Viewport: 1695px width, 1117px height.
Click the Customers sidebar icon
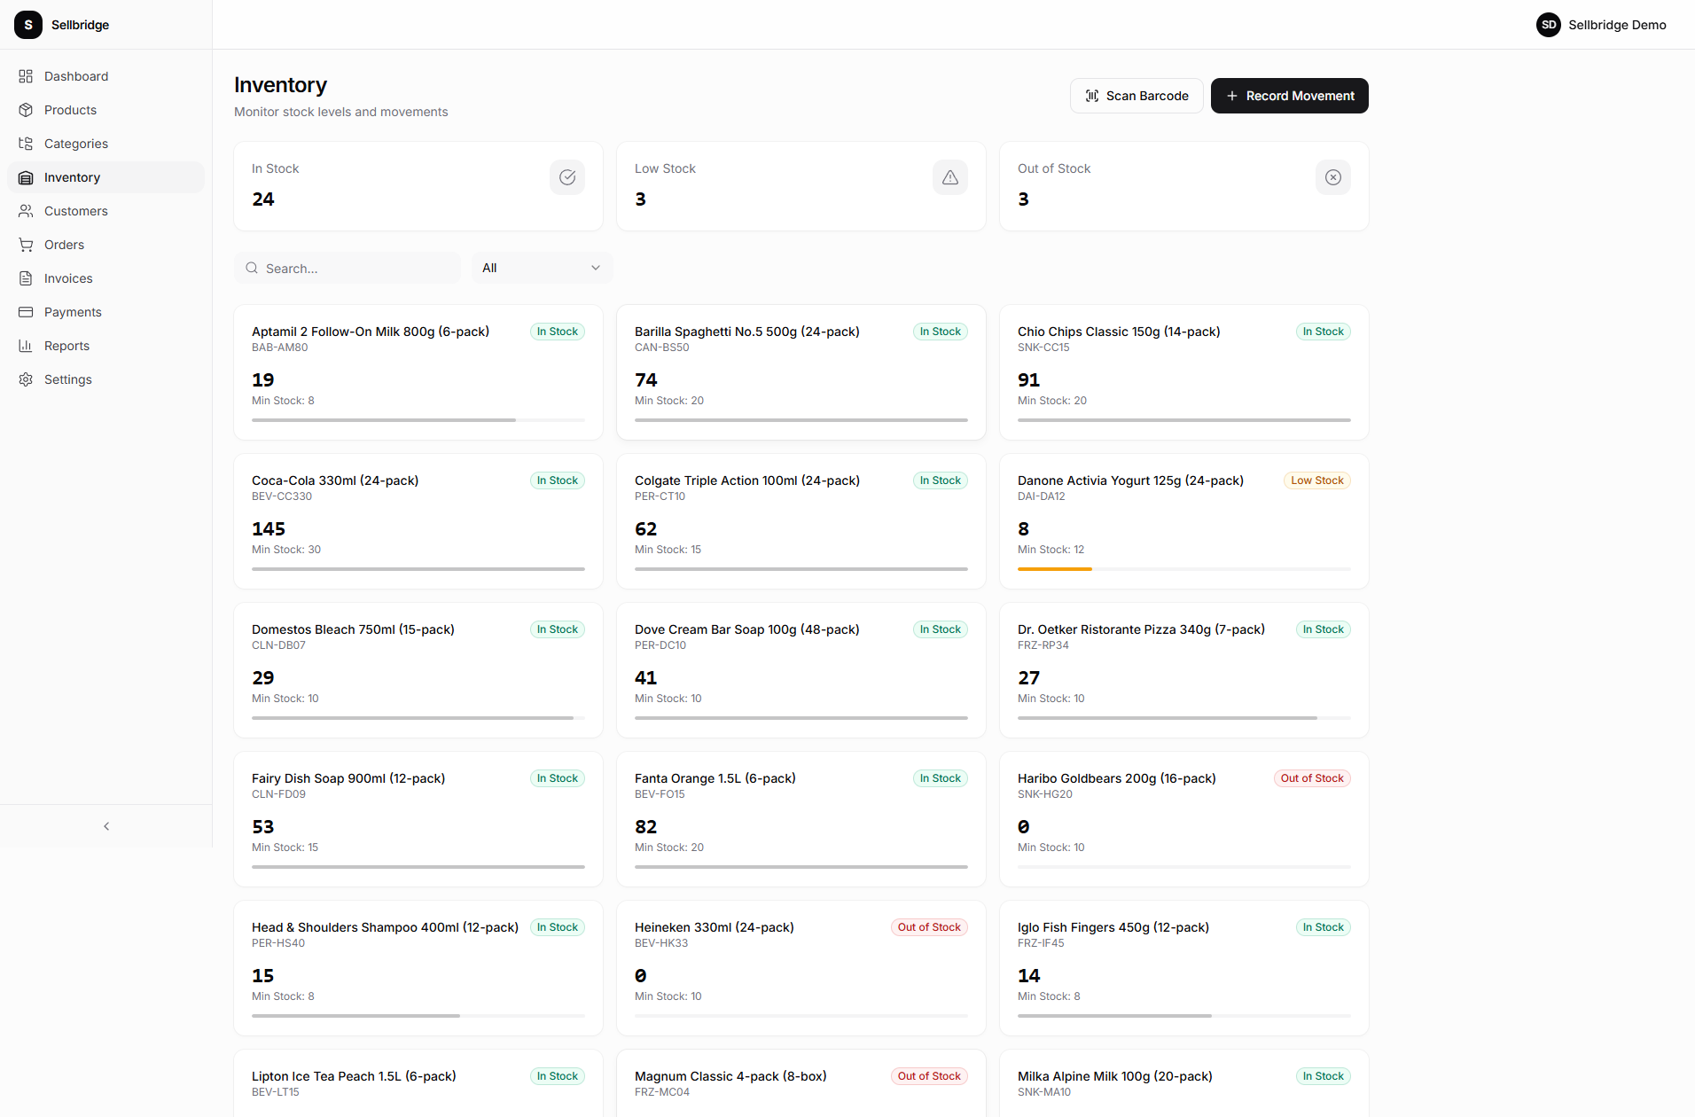(26, 211)
